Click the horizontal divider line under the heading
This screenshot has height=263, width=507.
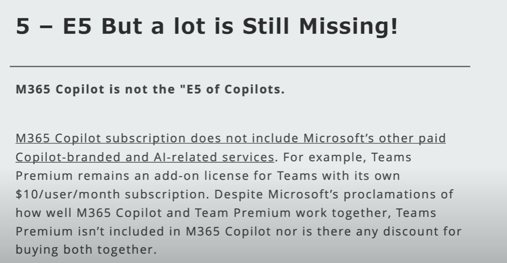click(x=240, y=66)
